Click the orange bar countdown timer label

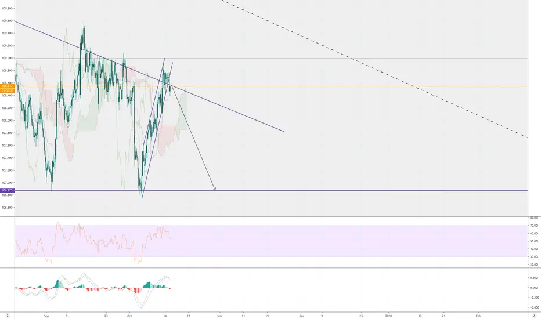click(x=7, y=90)
